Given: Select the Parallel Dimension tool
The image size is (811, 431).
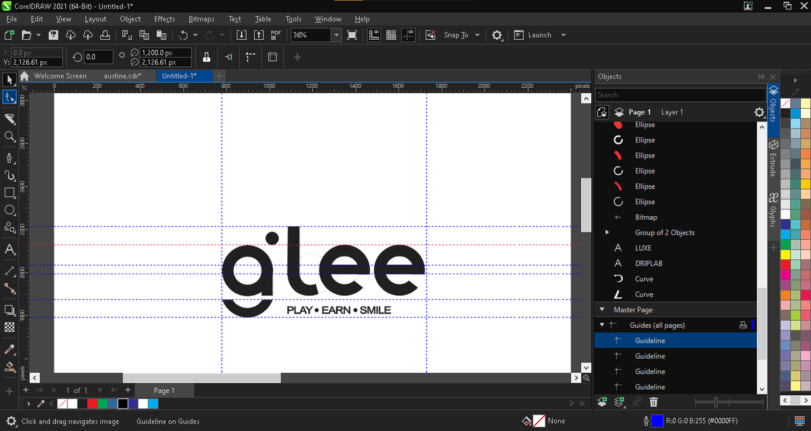Looking at the screenshot, I should coord(9,271).
